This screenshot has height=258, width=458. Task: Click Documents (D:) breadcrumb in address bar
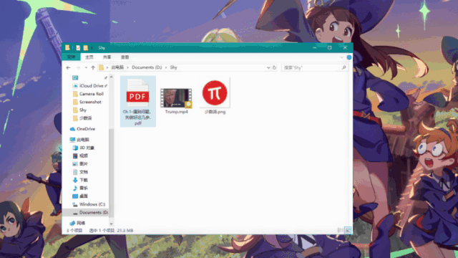[147, 67]
